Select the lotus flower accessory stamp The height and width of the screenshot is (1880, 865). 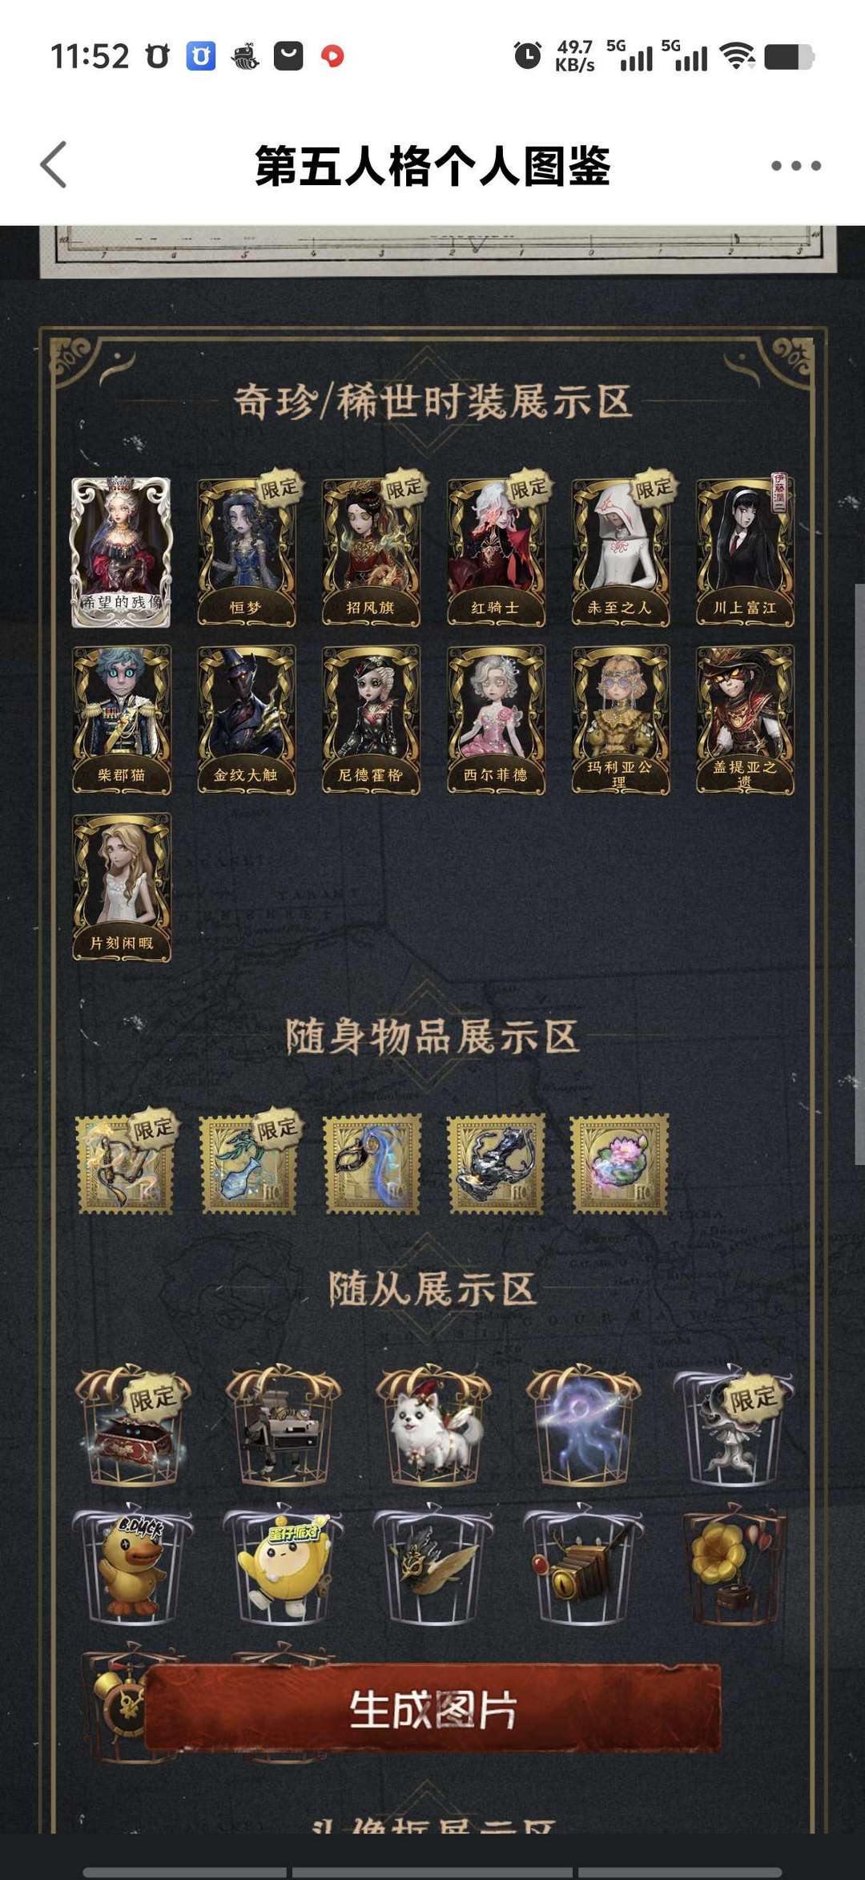click(x=620, y=1163)
